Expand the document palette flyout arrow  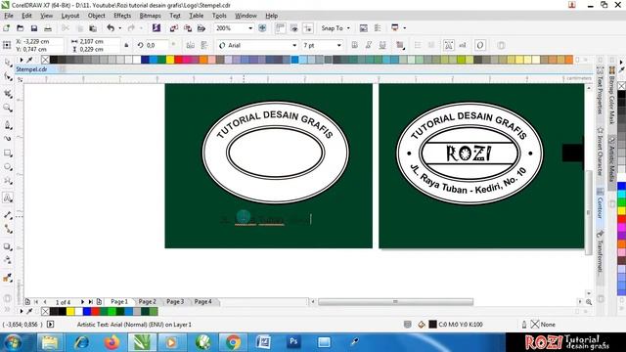click(x=22, y=311)
